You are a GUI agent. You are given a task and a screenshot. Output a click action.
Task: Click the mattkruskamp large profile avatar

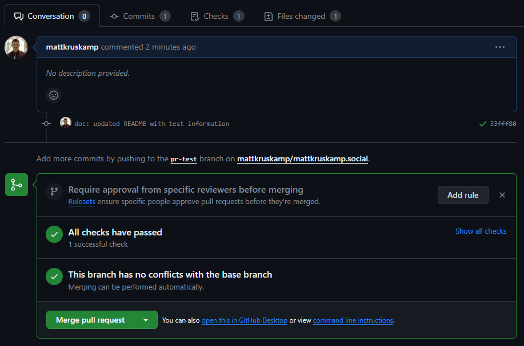[x=15, y=47]
